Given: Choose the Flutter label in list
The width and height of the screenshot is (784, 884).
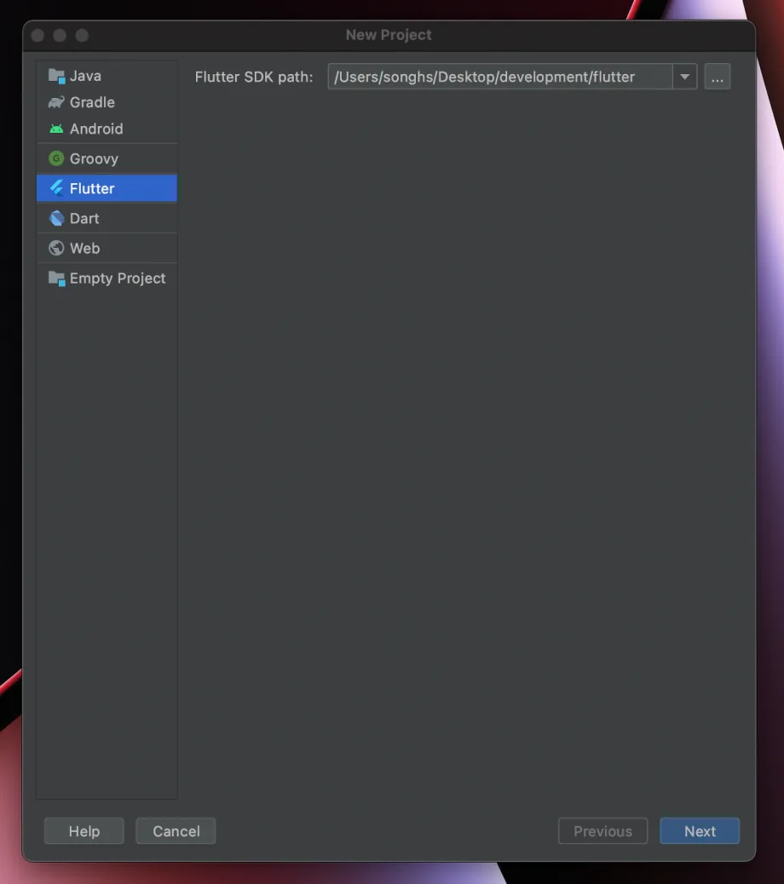Looking at the screenshot, I should [92, 188].
